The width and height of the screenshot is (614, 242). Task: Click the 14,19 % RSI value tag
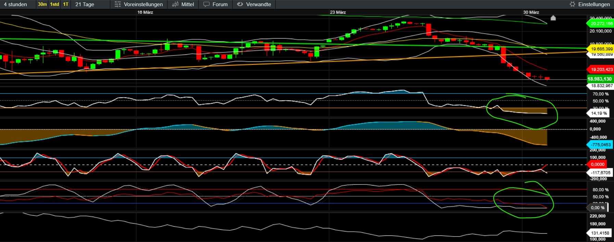(x=598, y=113)
